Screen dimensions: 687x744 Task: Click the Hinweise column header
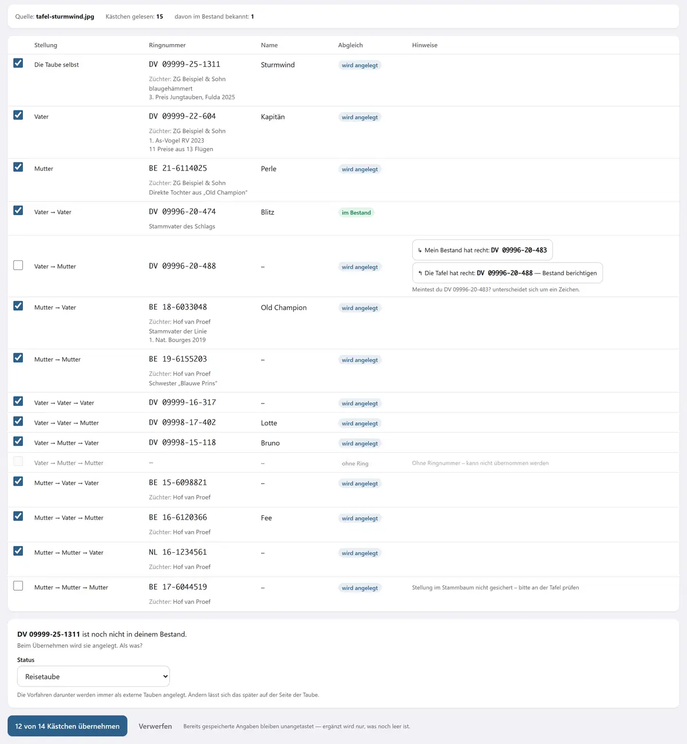click(425, 45)
